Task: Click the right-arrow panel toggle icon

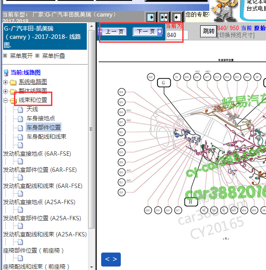Action: click(151, 17)
